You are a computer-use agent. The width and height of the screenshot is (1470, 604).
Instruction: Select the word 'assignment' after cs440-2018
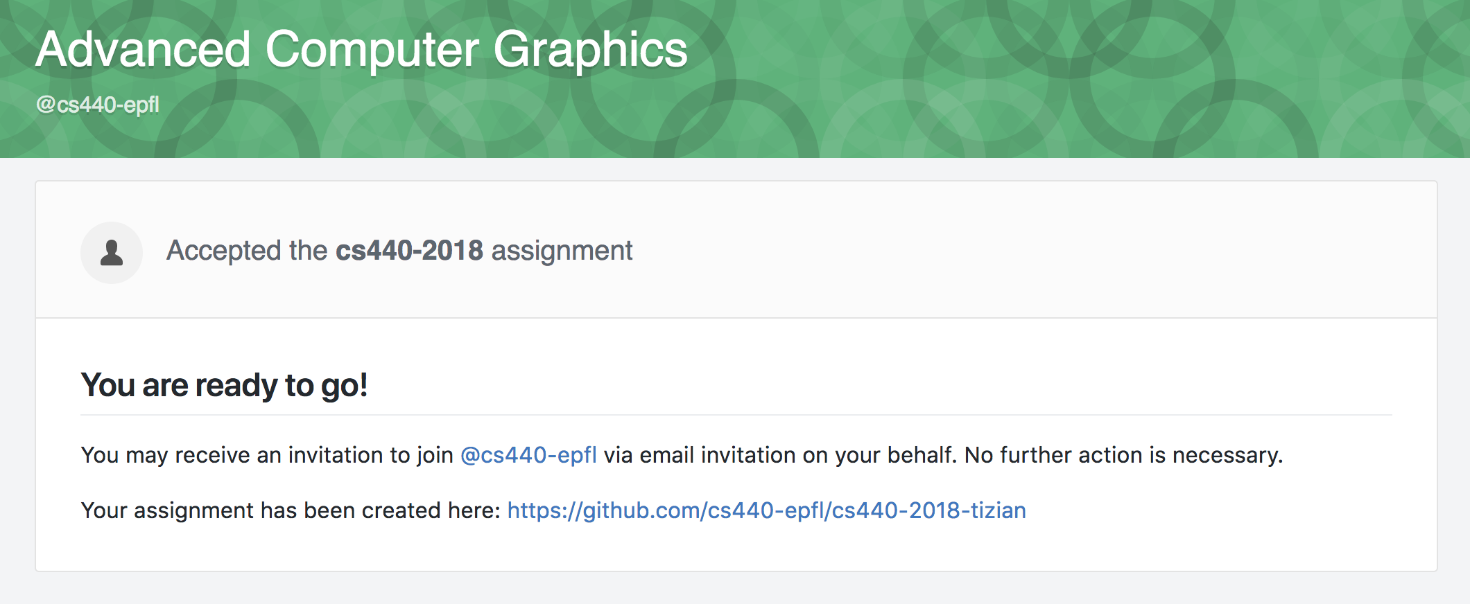562,251
